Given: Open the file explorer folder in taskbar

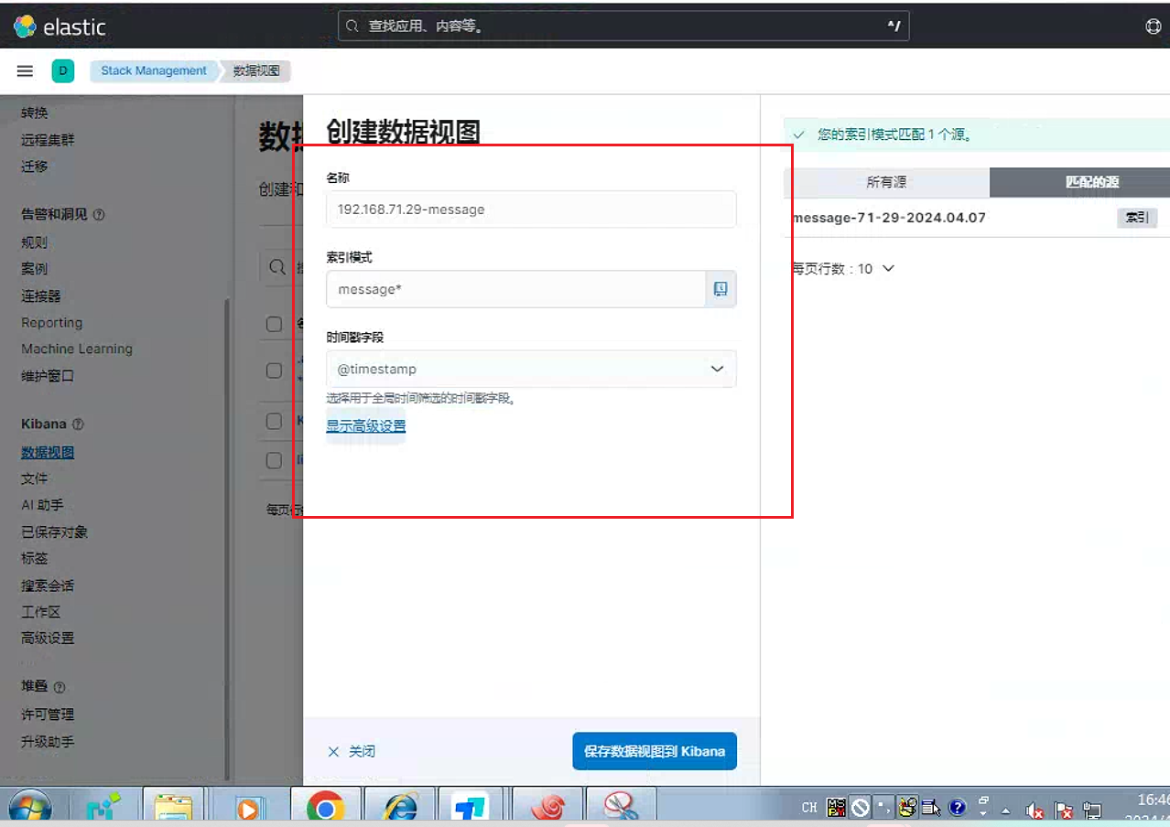Looking at the screenshot, I should tap(173, 808).
